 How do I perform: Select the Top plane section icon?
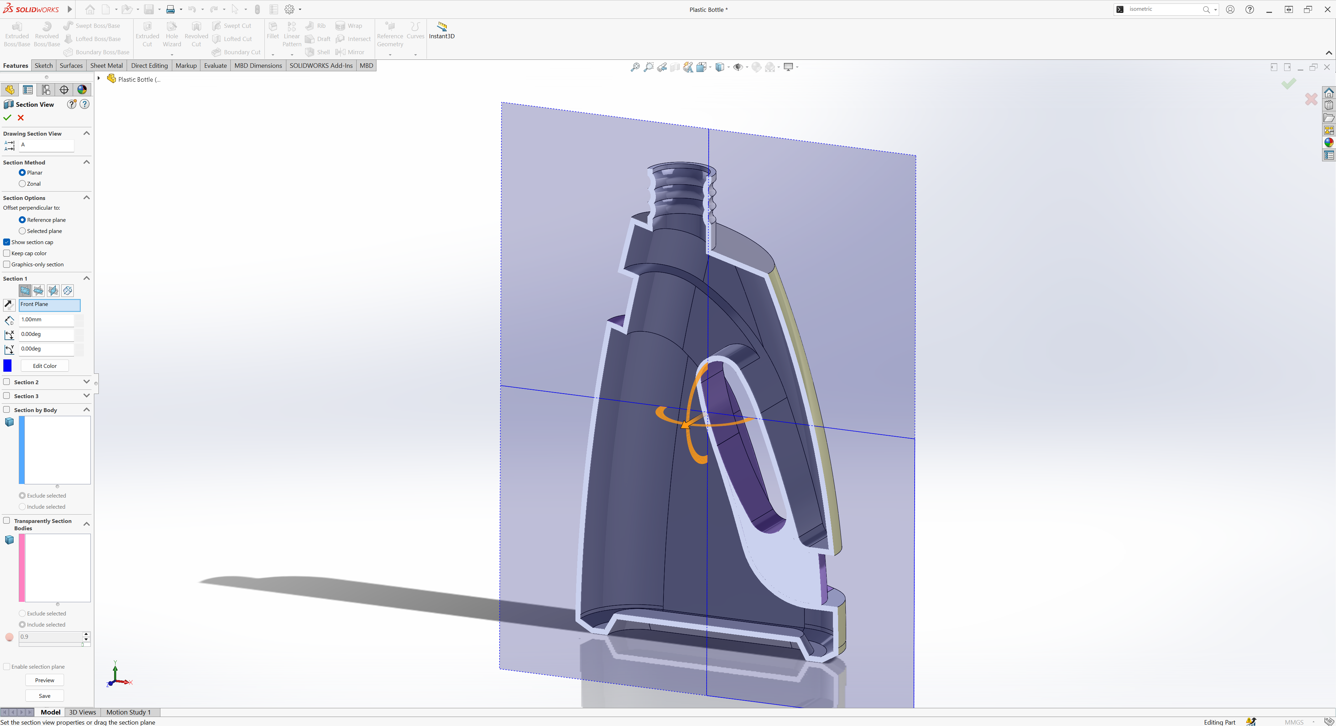38,291
